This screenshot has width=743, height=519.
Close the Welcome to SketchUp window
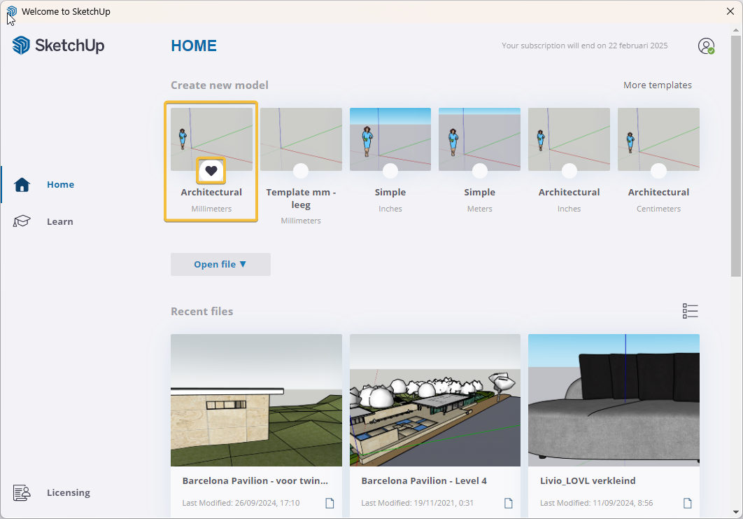tap(730, 11)
